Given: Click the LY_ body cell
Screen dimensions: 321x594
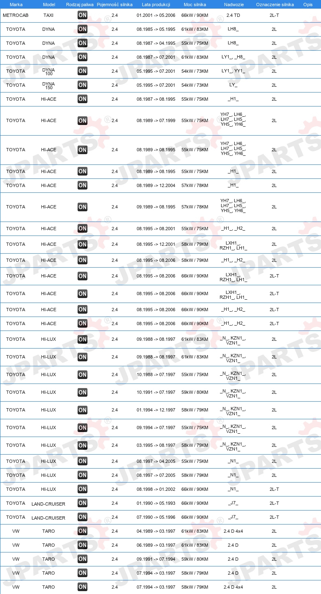Looking at the screenshot, I should click(x=233, y=85).
